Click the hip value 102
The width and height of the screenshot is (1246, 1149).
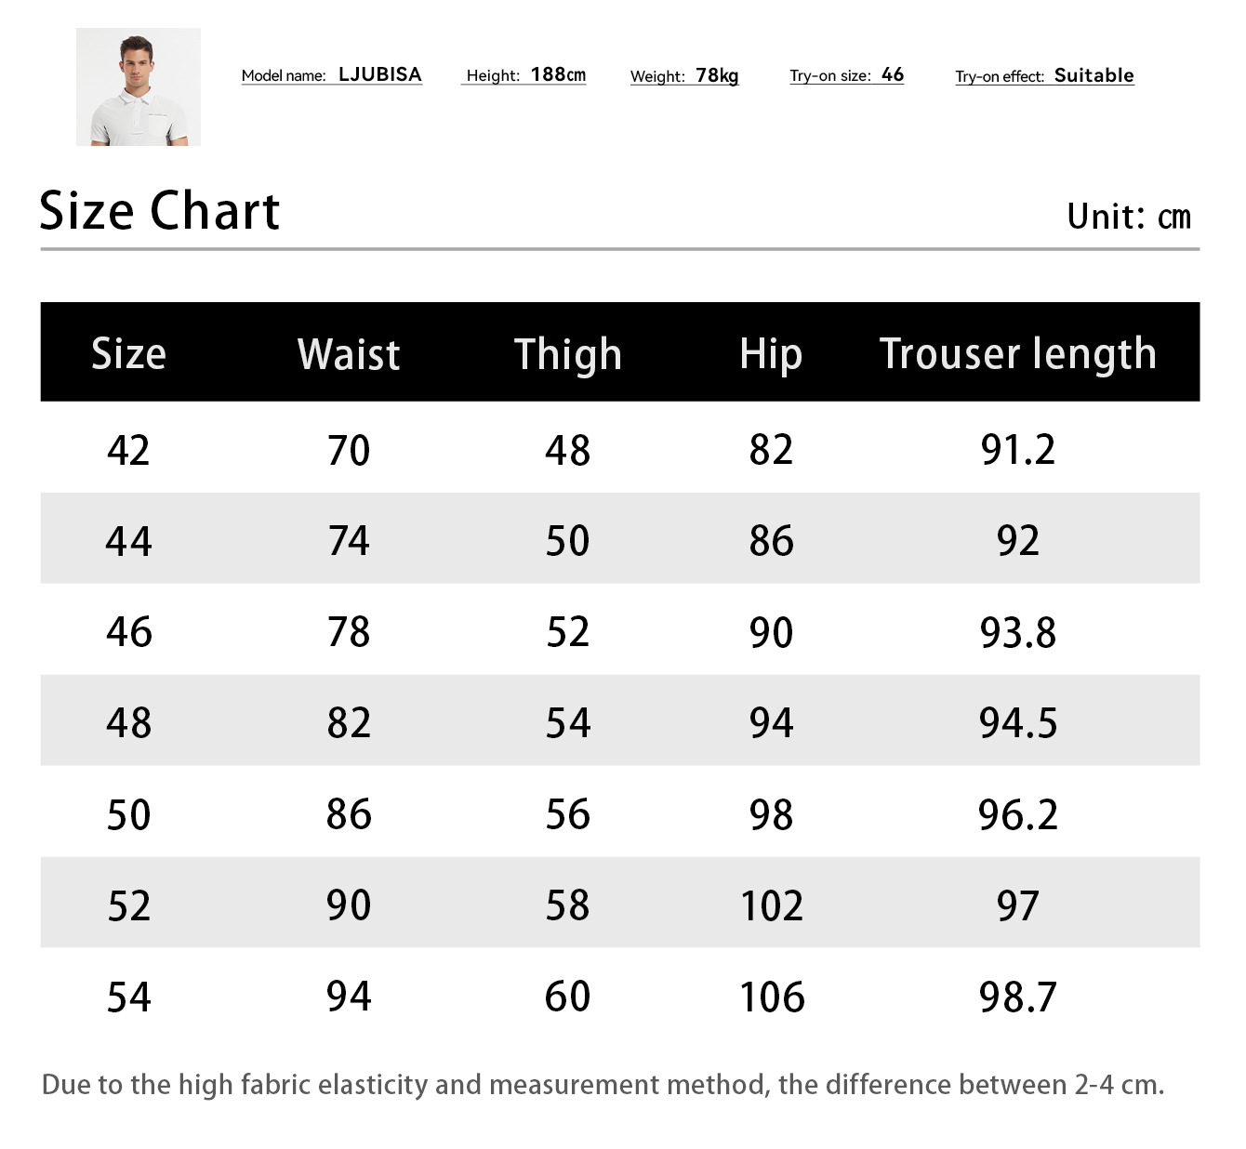(771, 905)
